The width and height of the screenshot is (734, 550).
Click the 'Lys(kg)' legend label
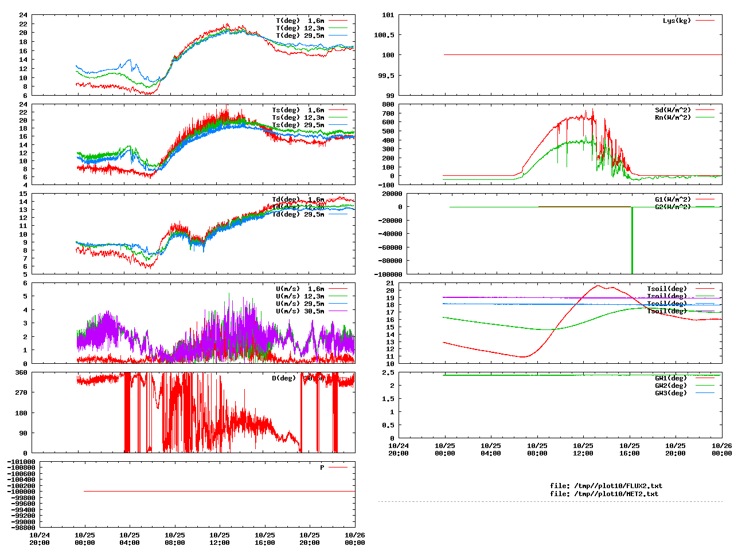[677, 21]
